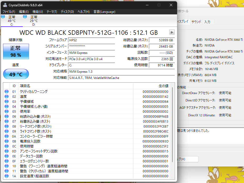Click status icon for 温度 row 02
The image size is (244, 183).
(7, 96)
